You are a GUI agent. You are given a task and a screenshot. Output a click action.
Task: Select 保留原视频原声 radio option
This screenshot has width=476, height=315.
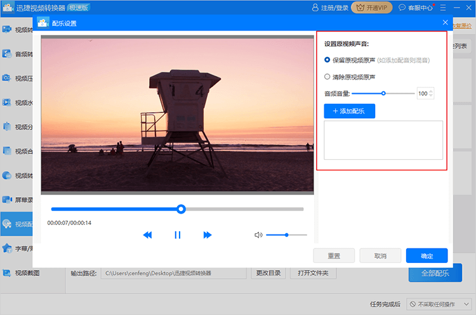327,60
